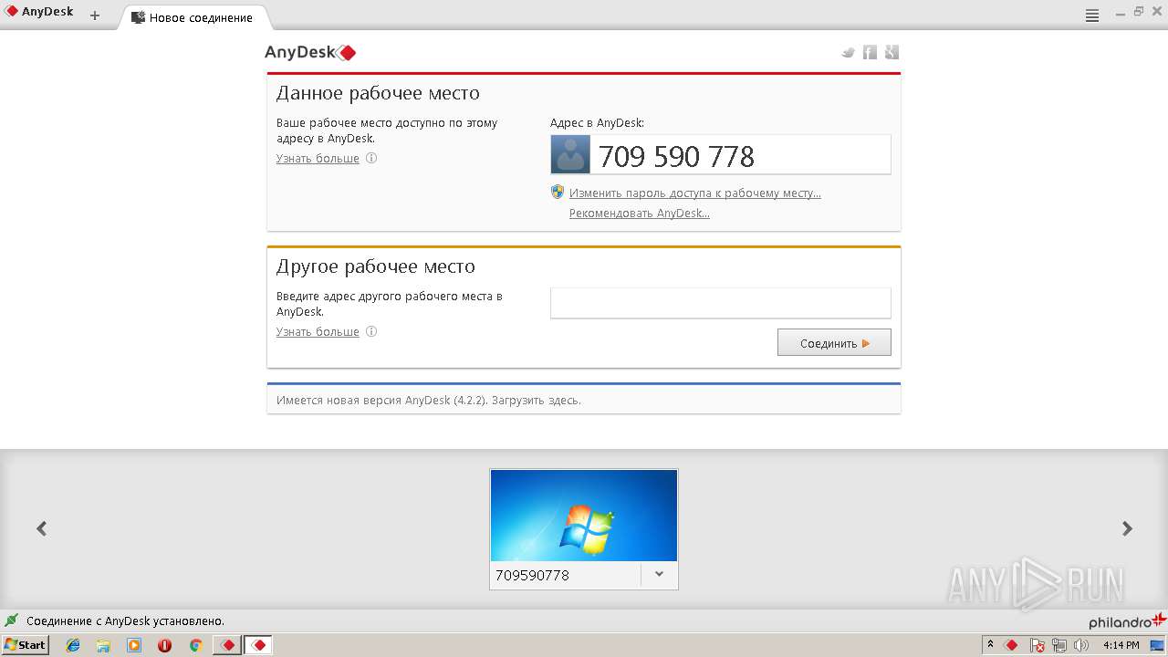Show next recent sessions with the right arrow
Screen dimensions: 1168x657
pos(1127,528)
